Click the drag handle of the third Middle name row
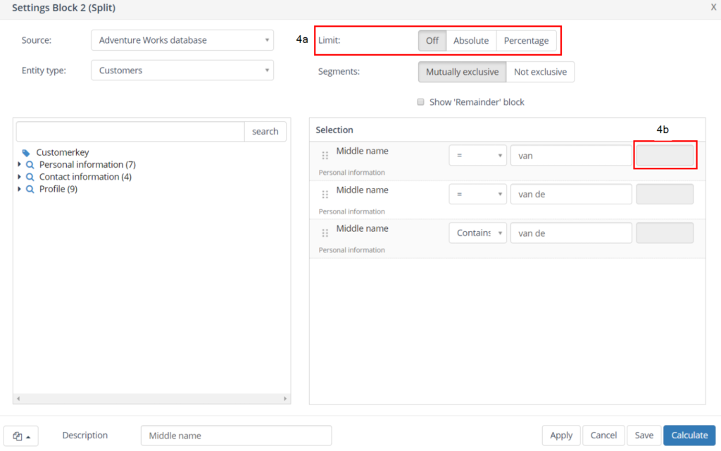Viewport: 721px width, 451px height. pyautogui.click(x=325, y=233)
